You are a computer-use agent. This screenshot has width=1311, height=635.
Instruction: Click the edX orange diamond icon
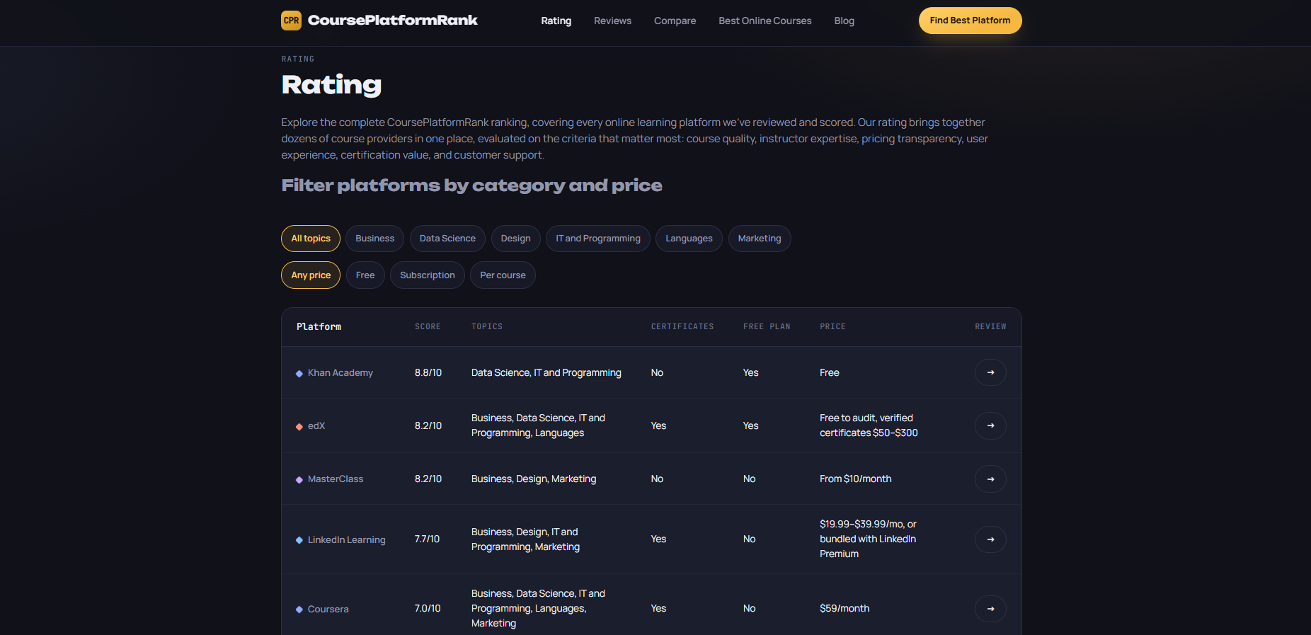299,426
